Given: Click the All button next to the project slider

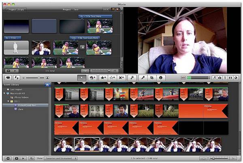Looking at the screenshot, I should [115, 71].
